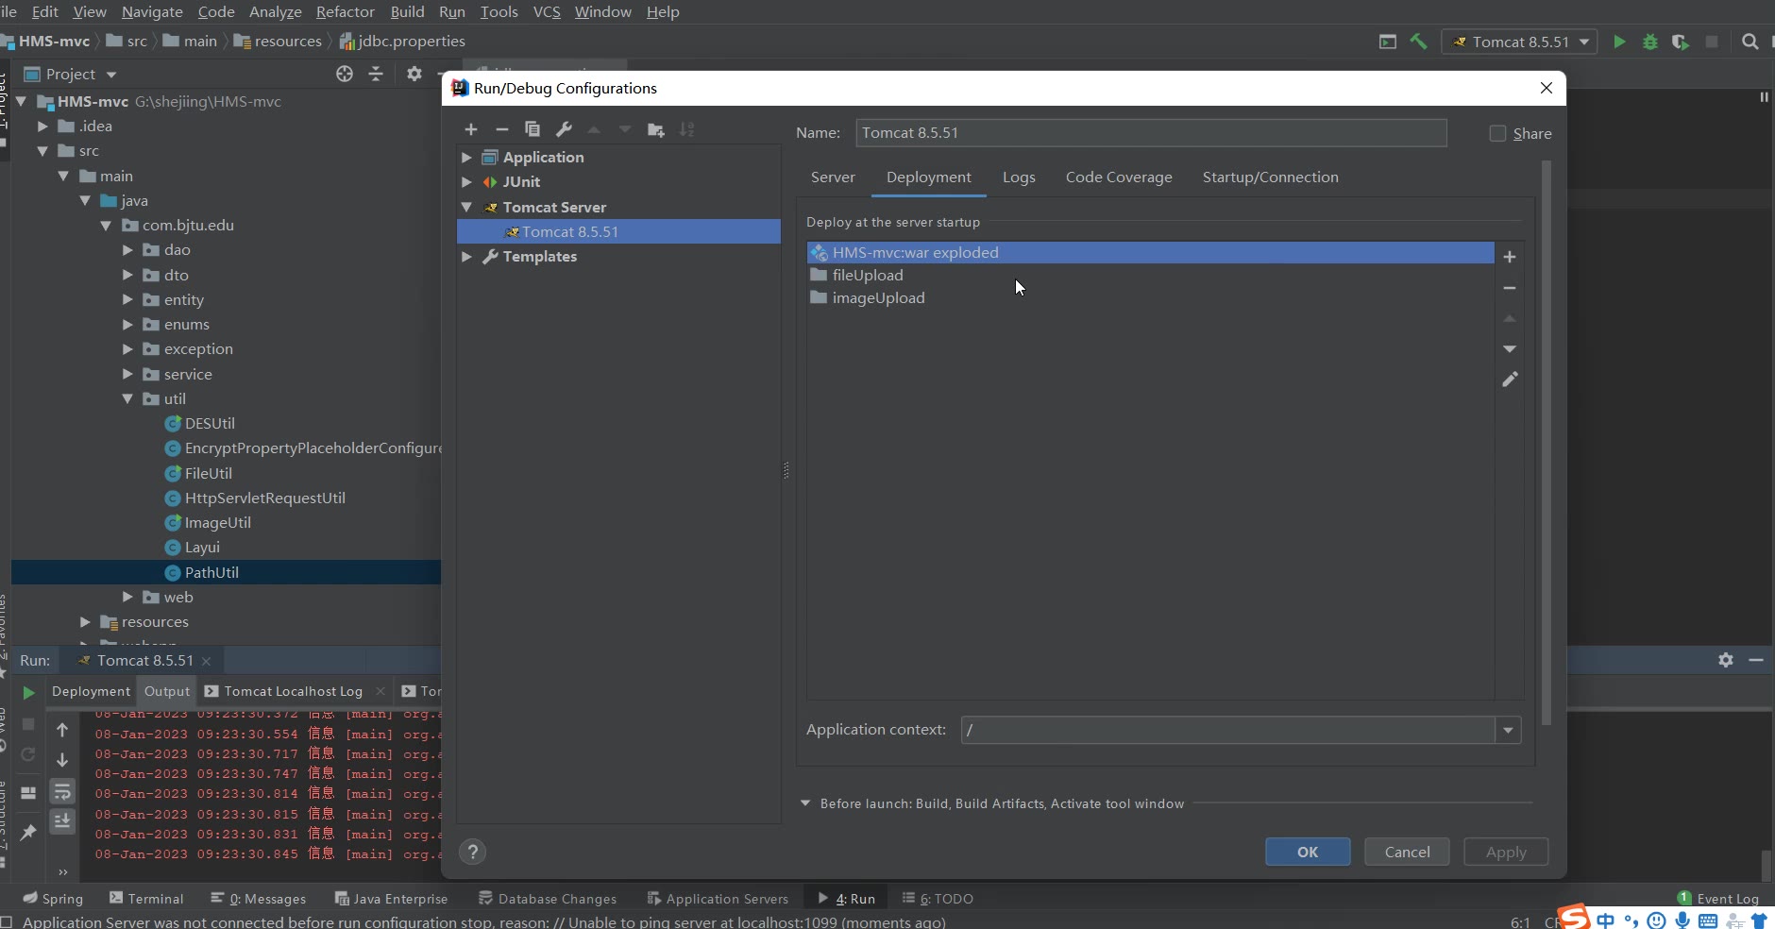
Task: Toggle soft-wrap in the Run console
Action: pos(62,791)
